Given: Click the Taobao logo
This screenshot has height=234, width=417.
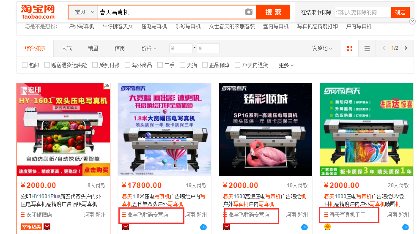Looking at the screenshot, I should (38, 12).
